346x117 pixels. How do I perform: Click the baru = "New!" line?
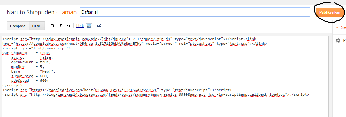33,72
